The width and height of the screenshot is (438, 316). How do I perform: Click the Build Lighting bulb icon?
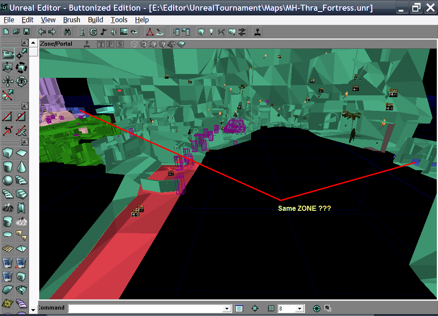(x=211, y=32)
